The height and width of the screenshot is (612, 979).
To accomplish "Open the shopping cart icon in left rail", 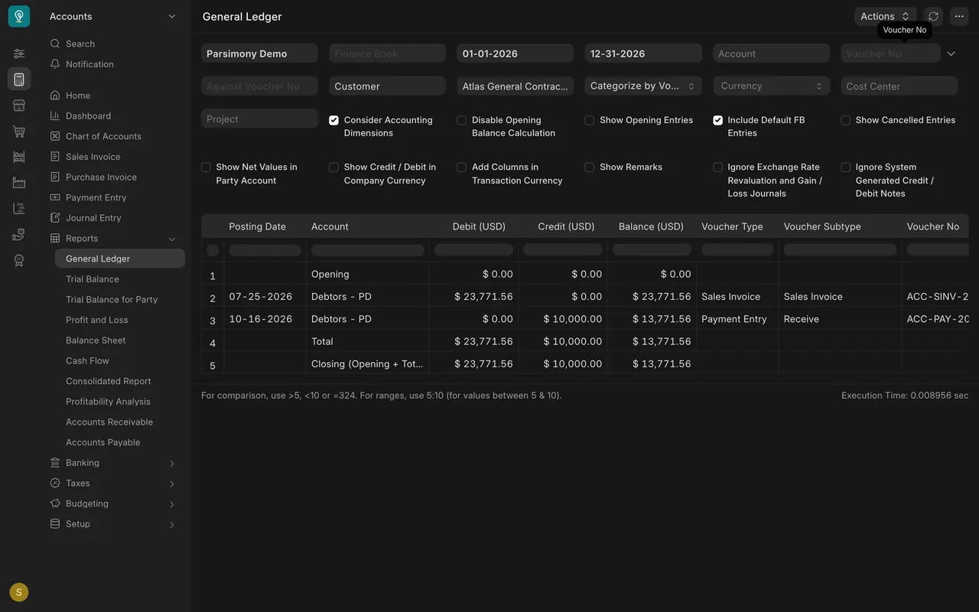I will click(19, 132).
